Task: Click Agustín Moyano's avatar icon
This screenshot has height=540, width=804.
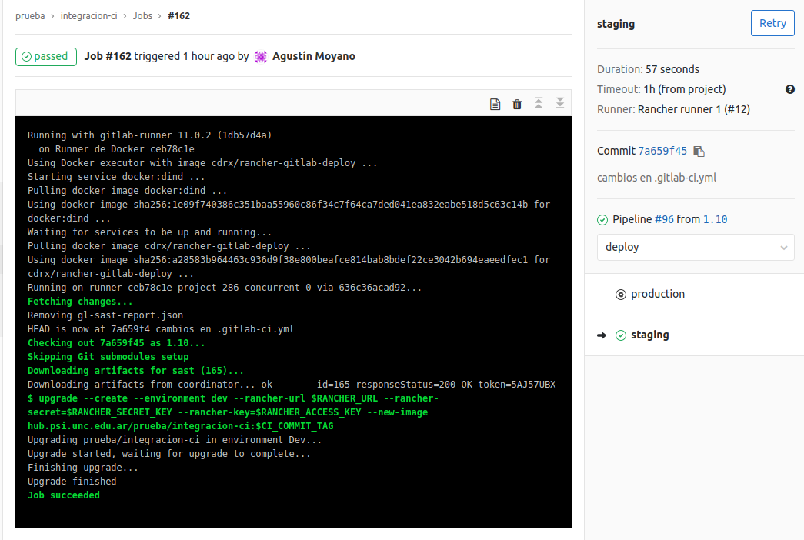Action: 261,56
